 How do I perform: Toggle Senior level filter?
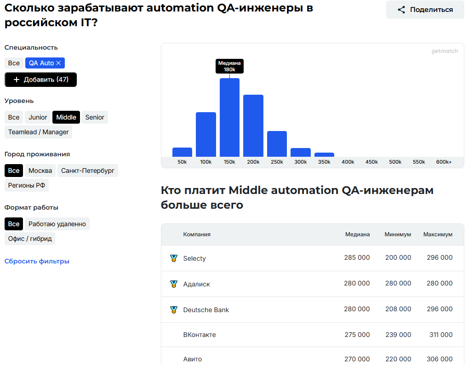coord(95,117)
